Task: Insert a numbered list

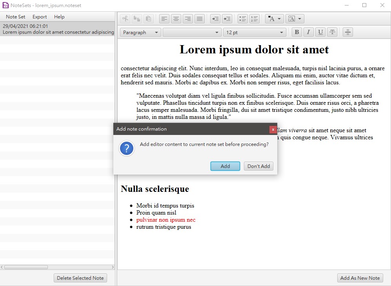Action: pos(254,18)
